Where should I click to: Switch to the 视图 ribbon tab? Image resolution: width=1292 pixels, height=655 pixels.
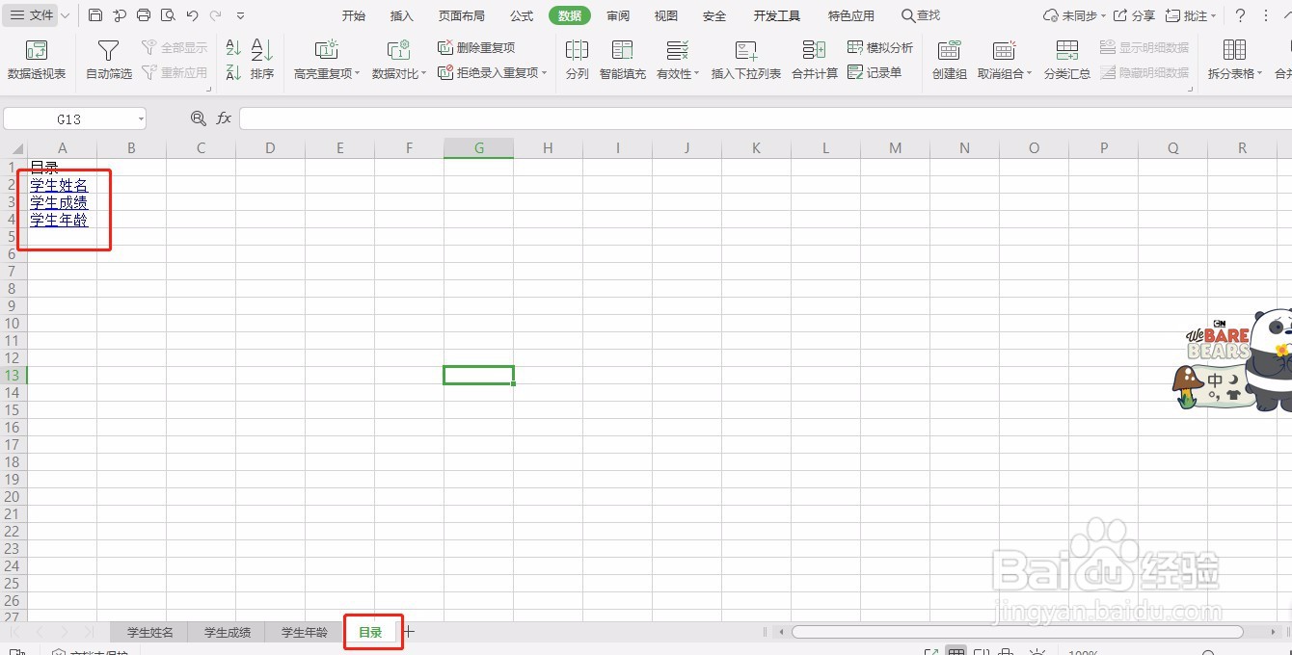point(666,15)
